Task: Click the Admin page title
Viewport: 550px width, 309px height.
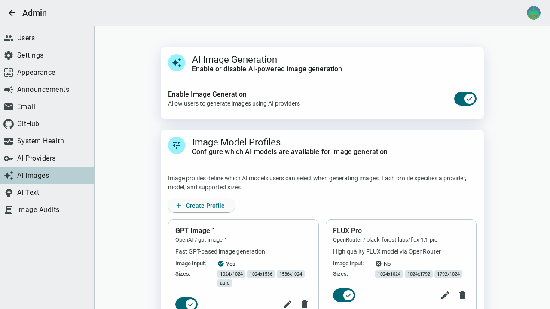Action: [34, 13]
